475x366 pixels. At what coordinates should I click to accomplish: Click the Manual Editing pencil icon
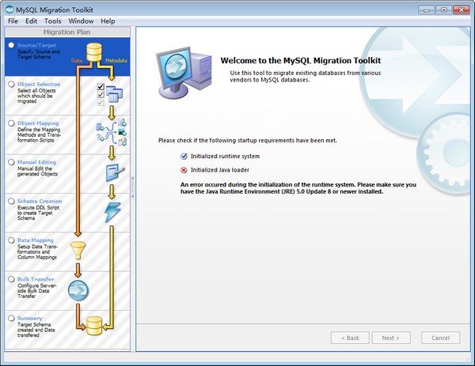click(115, 172)
